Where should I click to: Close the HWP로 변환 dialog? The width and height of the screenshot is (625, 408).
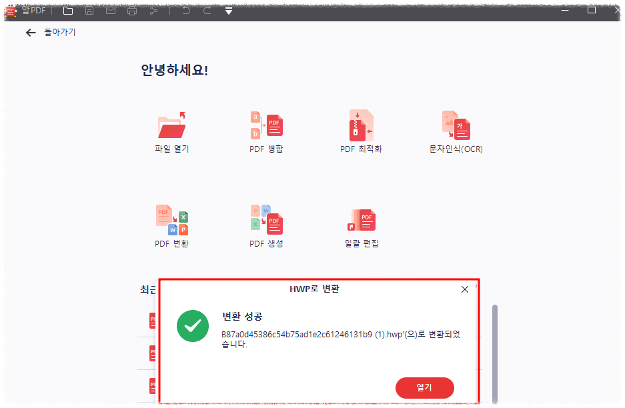[464, 289]
